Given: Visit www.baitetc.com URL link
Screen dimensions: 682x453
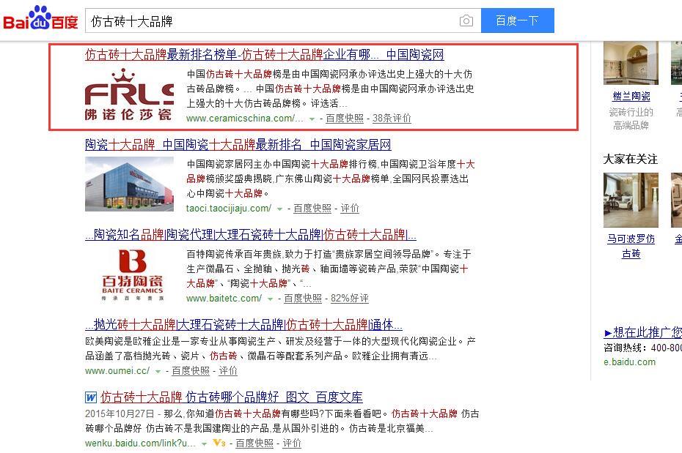Looking at the screenshot, I should (x=224, y=298).
